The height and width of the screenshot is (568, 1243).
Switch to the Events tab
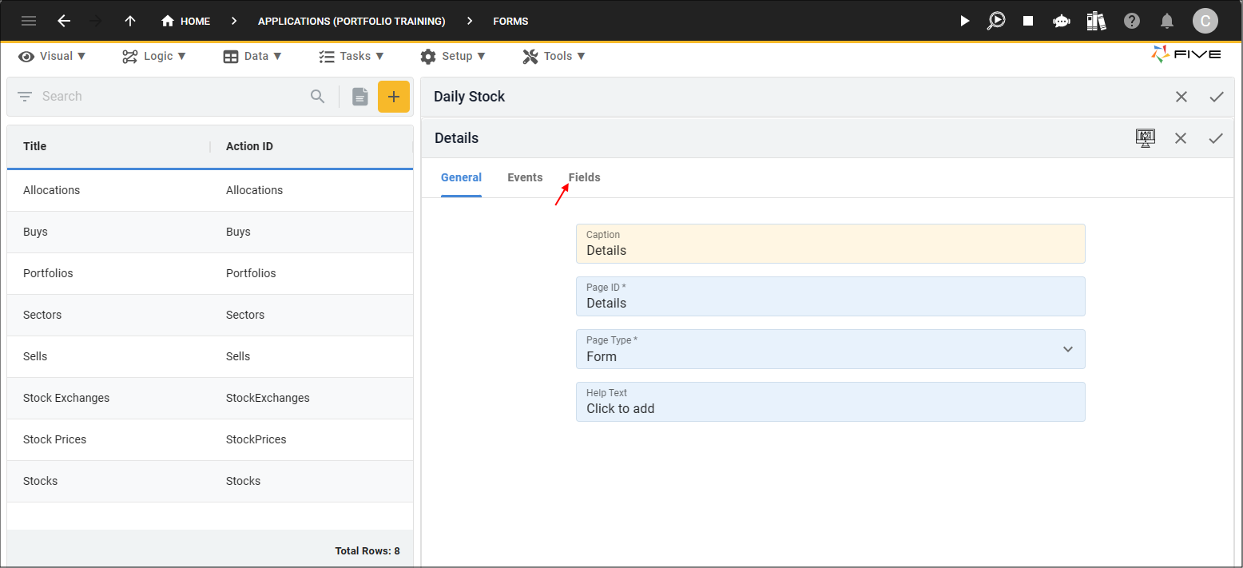tap(525, 177)
